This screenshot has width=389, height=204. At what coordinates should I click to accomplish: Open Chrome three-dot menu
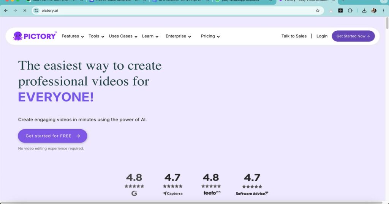coord(383,10)
